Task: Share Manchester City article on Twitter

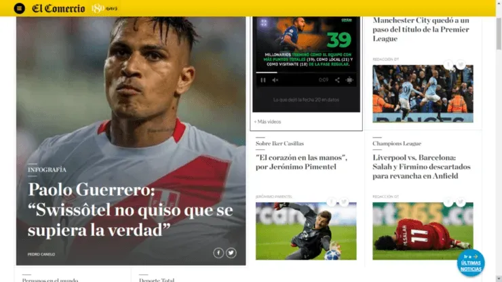Action: [461, 64]
